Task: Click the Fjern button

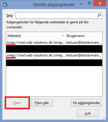Action: [x=17, y=103]
